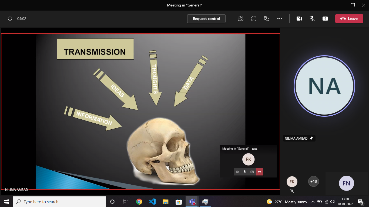Show the participants panel
The height and width of the screenshot is (207, 369).
point(240,19)
